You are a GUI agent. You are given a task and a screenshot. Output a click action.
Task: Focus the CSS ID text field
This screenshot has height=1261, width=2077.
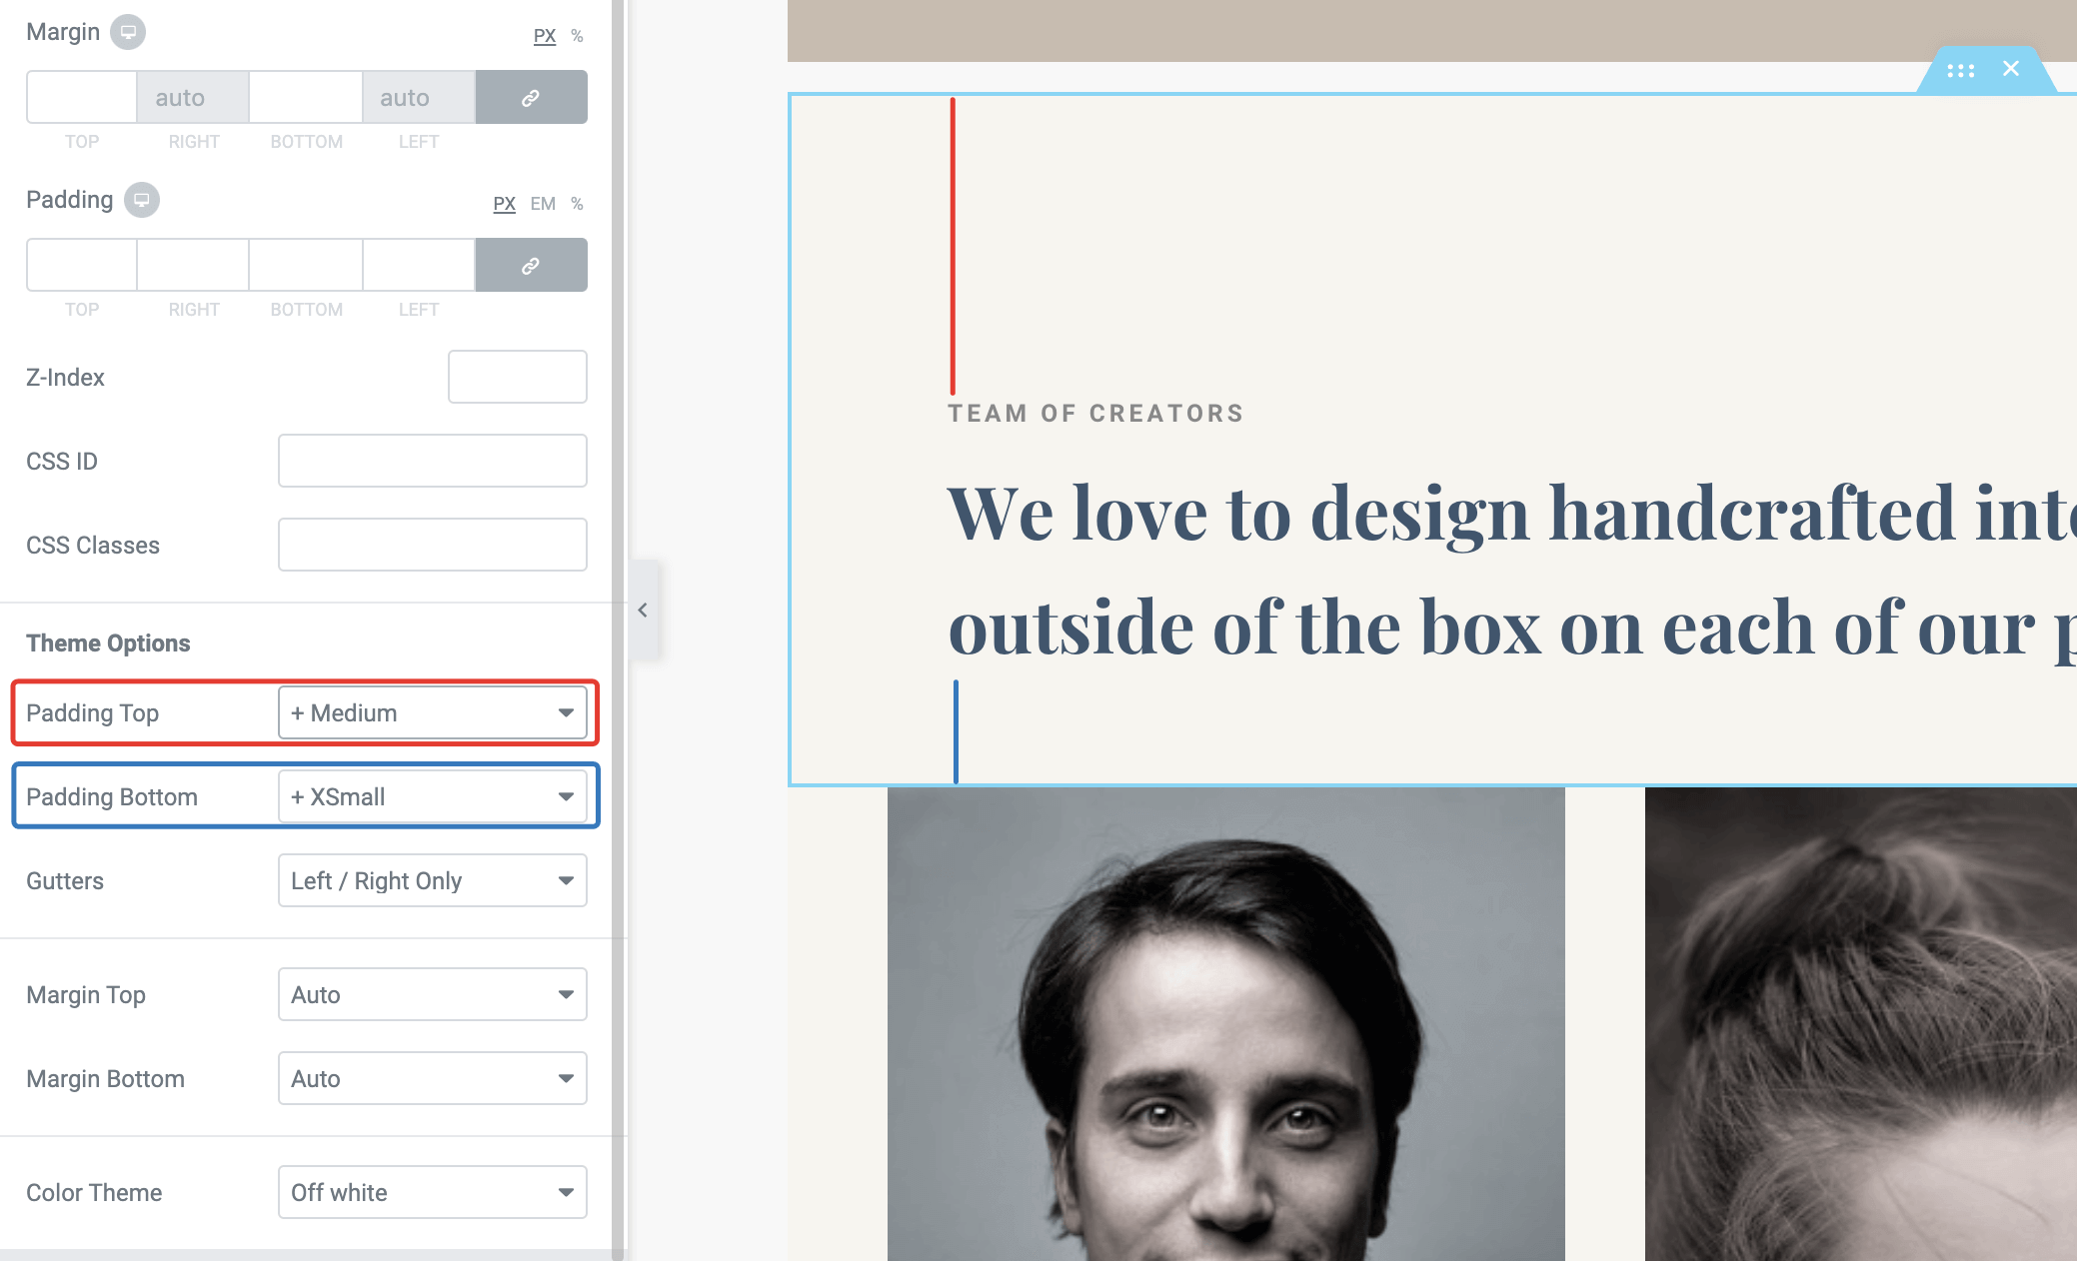(432, 462)
